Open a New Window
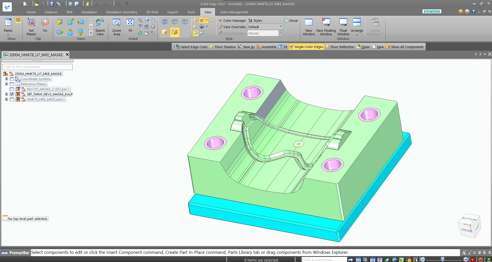This screenshot has width=492, height=262. click(x=309, y=27)
